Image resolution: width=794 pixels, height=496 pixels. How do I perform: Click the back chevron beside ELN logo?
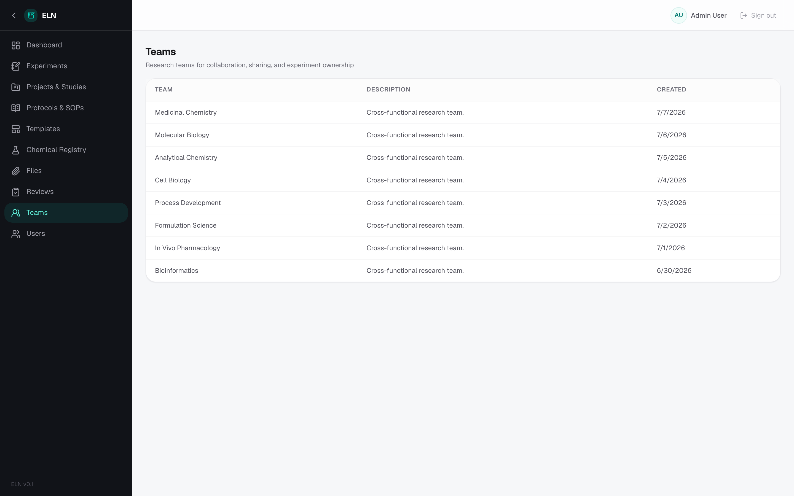pos(14,15)
